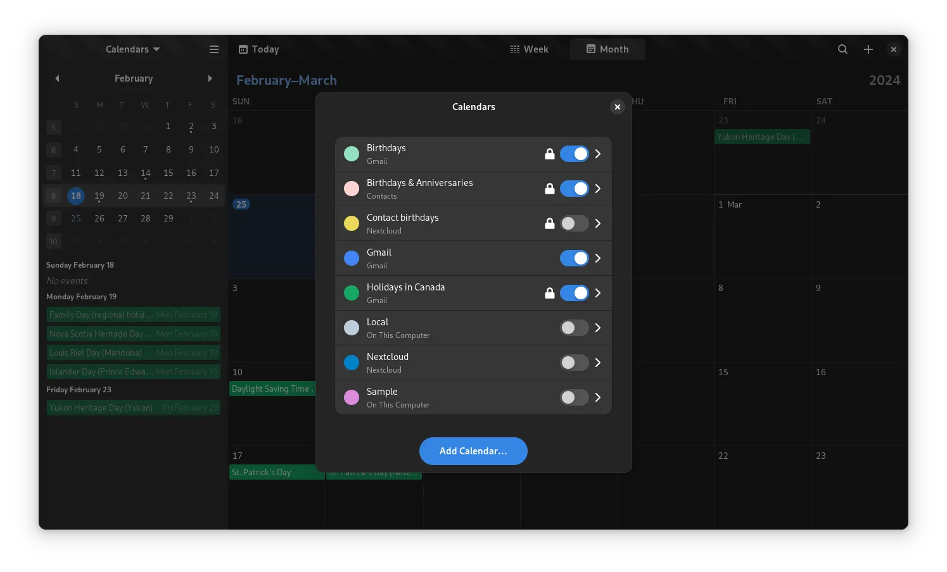Close the Calendars dialog
947x572 pixels.
617,107
